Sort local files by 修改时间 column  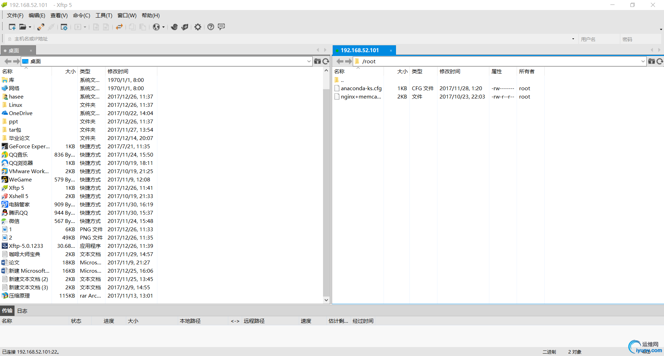131,72
